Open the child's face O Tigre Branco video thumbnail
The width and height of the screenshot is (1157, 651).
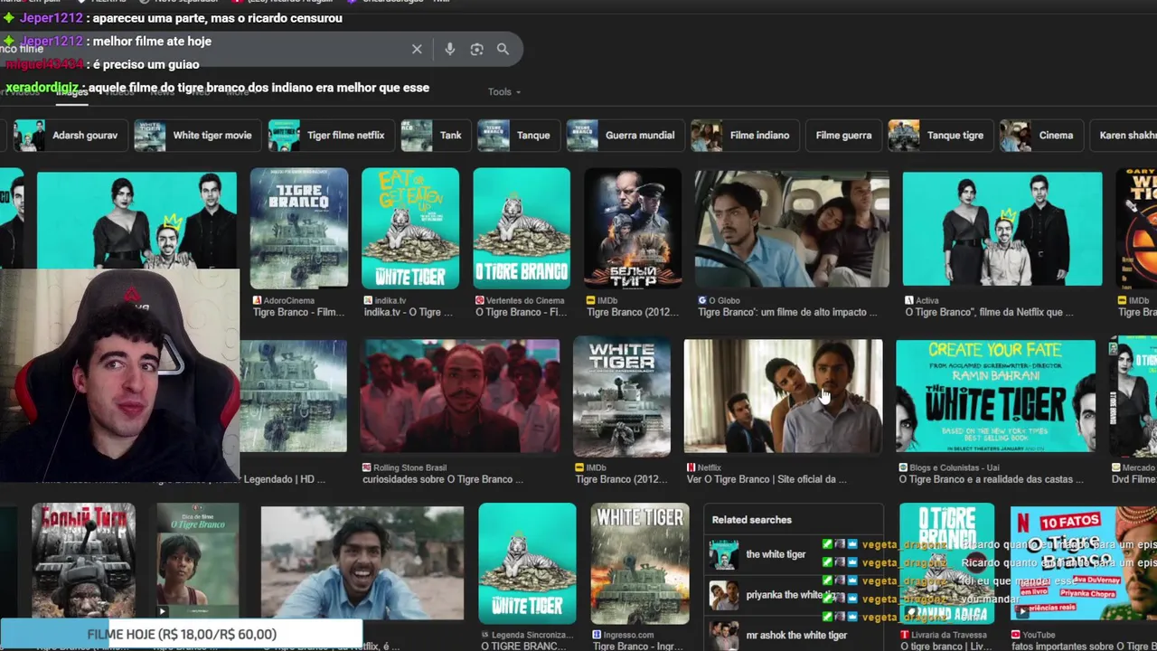(x=197, y=562)
